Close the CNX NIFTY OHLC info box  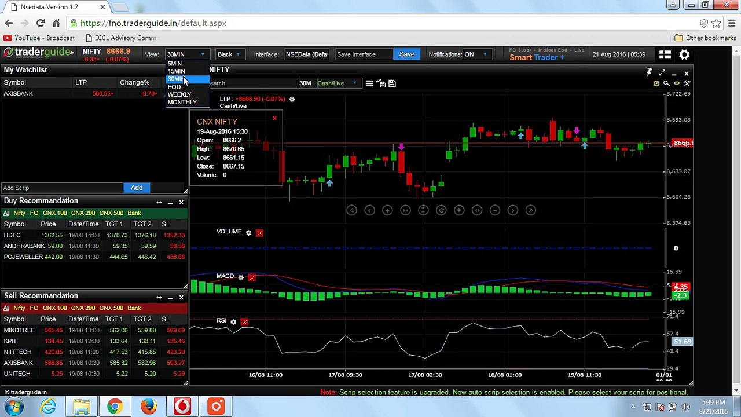(x=274, y=118)
